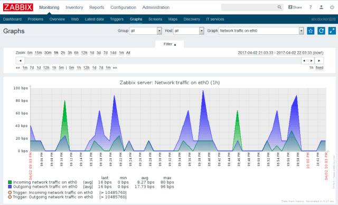Image resolution: width=338 pixels, height=205 pixels.
Task: Switch graph to fullscreen mode
Action: (332, 31)
